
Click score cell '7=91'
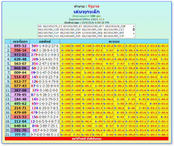point(76,135)
